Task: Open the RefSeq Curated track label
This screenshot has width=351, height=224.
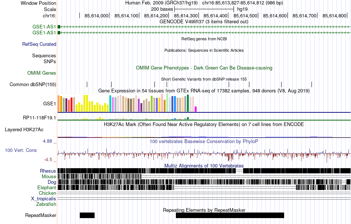Action: [x=39, y=44]
